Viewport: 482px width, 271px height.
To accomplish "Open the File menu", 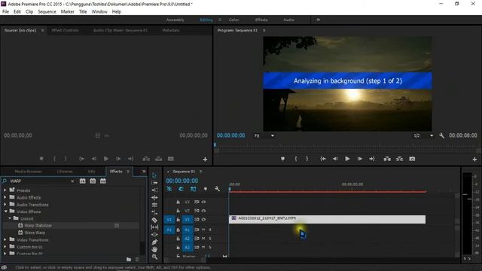I will coord(5,12).
